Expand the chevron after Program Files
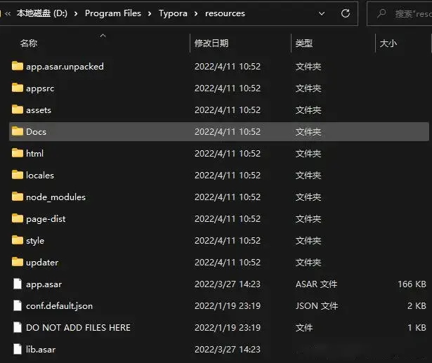 click(150, 13)
